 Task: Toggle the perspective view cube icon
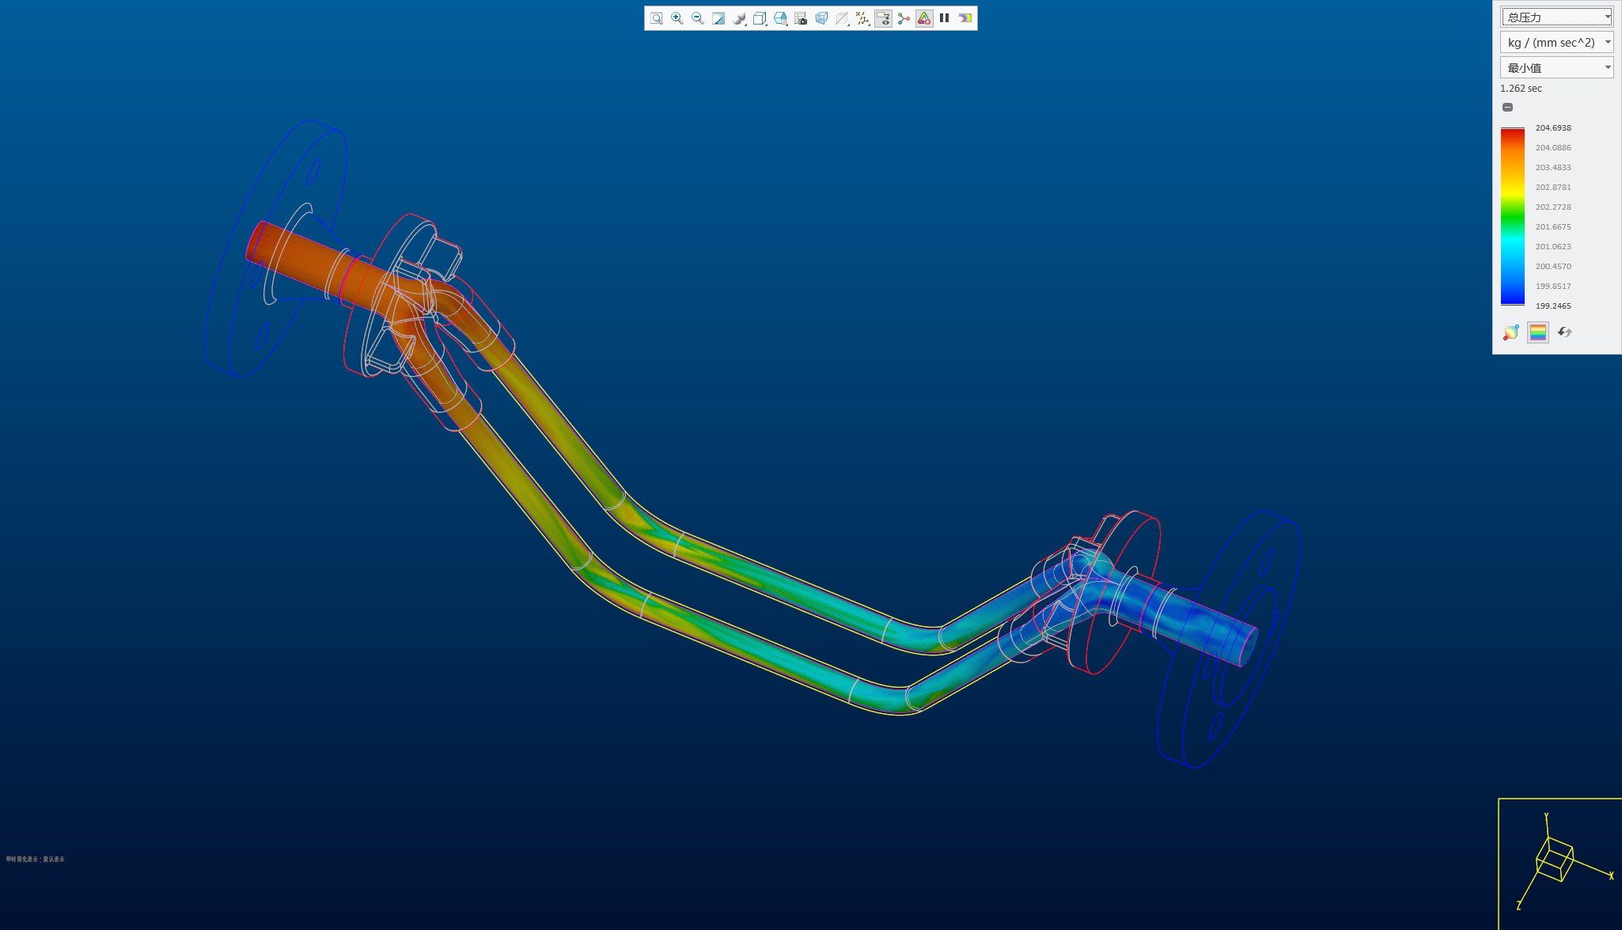point(821,18)
